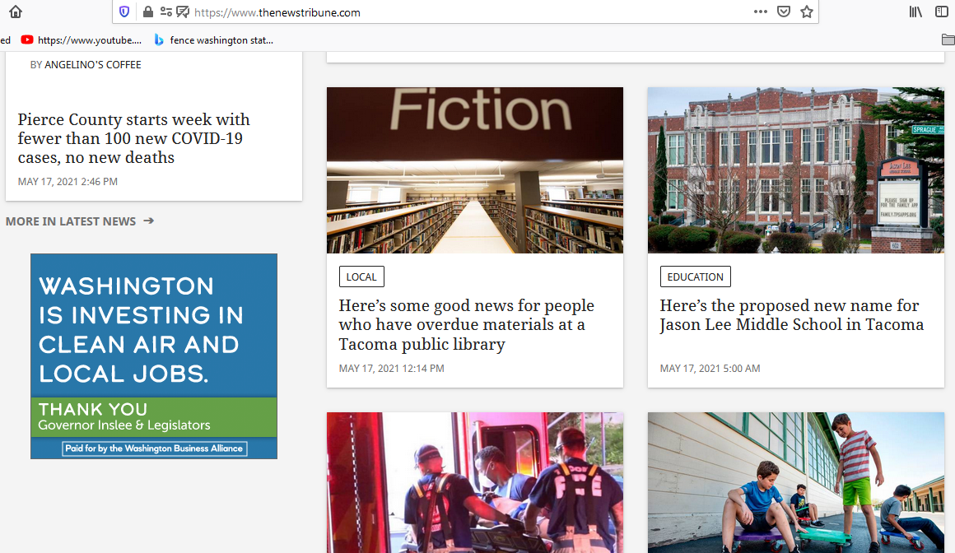
Task: Open the Library icon in toolbar
Action: [x=915, y=12]
